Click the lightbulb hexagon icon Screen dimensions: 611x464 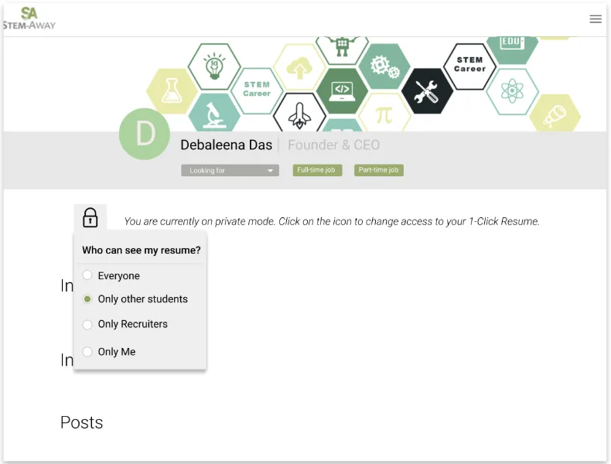[x=214, y=67]
